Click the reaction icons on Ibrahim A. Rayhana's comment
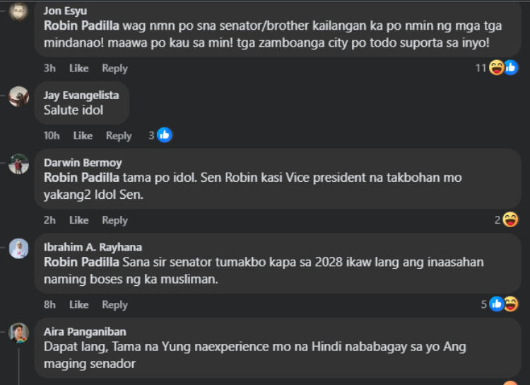 click(x=503, y=304)
